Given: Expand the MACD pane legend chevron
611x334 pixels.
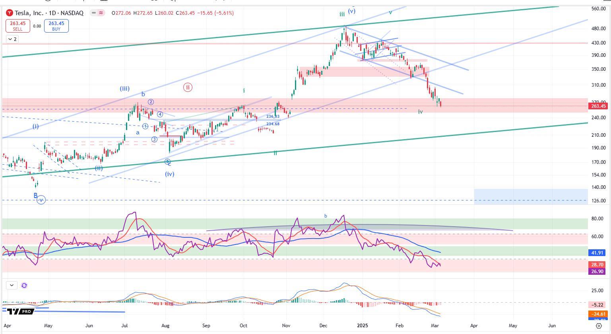Looking at the screenshot, I should (x=12, y=285).
